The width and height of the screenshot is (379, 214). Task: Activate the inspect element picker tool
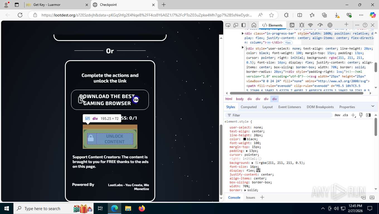(x=228, y=25)
